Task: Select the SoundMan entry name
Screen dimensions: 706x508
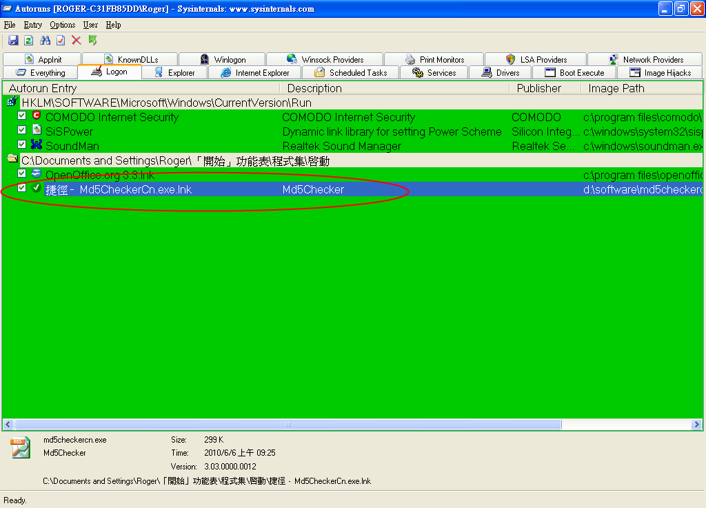Action: [72, 146]
